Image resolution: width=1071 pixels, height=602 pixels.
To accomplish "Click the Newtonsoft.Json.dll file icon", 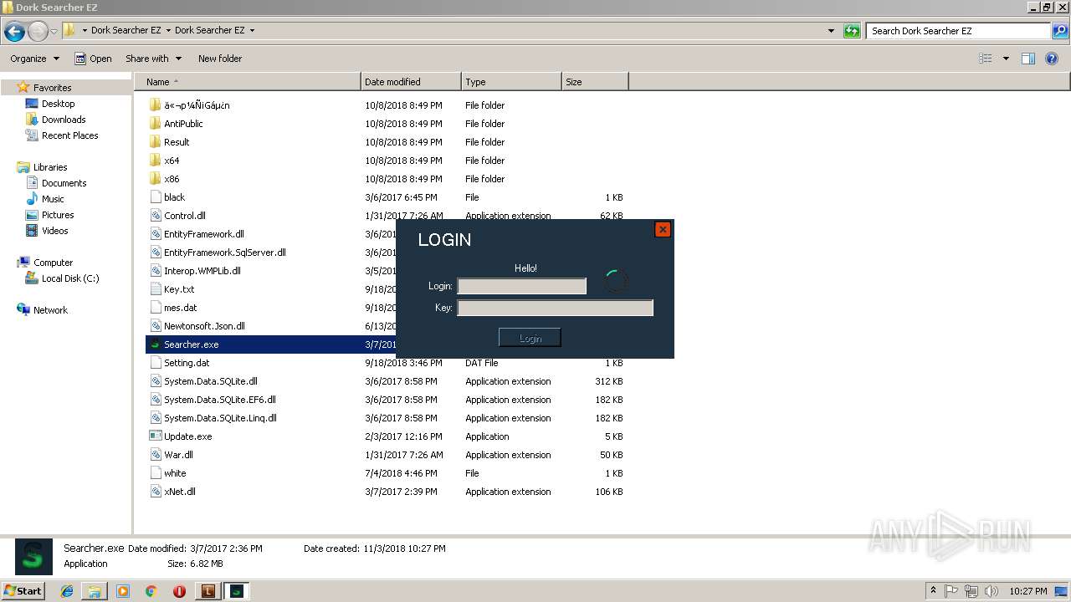I will (155, 326).
